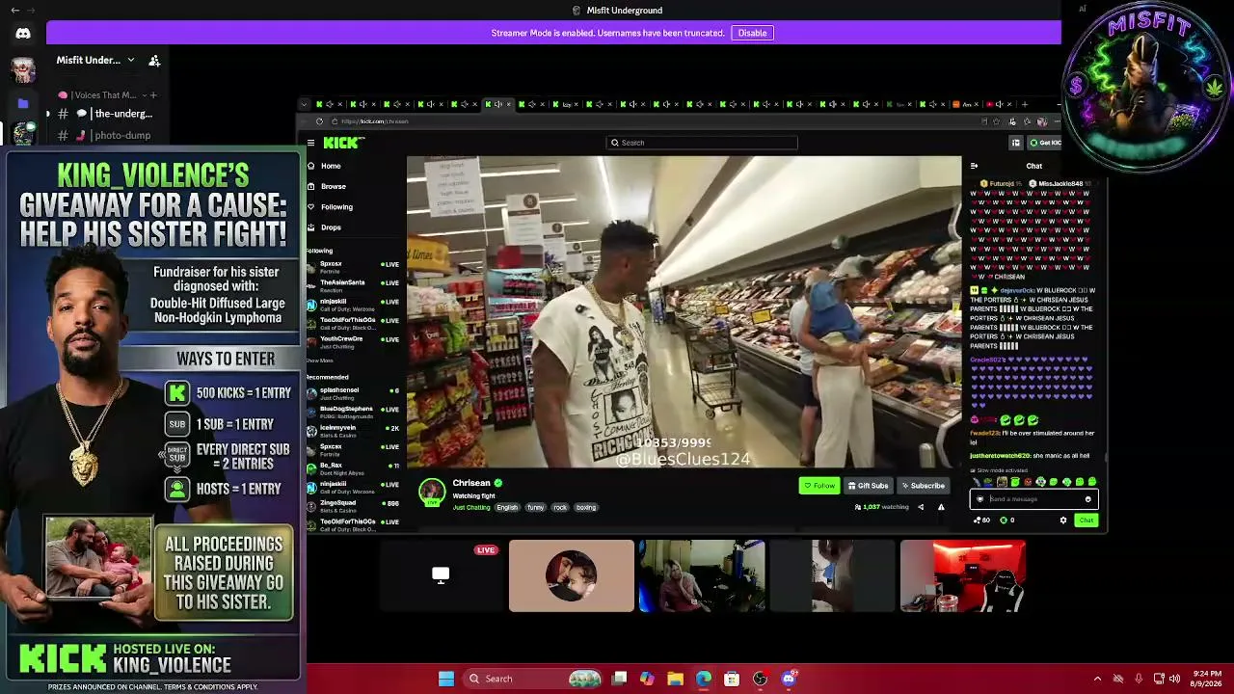Click Gift Subs button
The height and width of the screenshot is (694, 1234).
[868, 486]
